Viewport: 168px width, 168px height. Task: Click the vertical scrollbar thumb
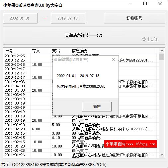coord(162,57)
